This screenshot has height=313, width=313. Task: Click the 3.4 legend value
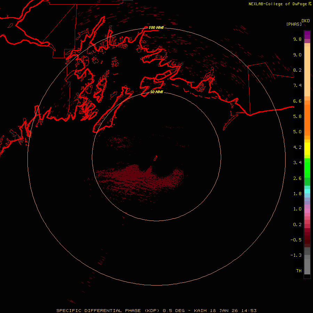[x=297, y=163]
